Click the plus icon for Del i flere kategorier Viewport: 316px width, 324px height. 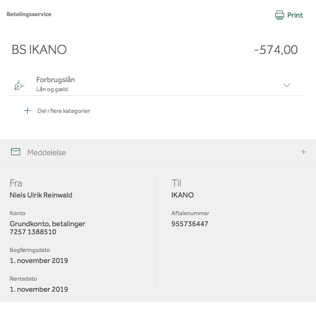(28, 111)
